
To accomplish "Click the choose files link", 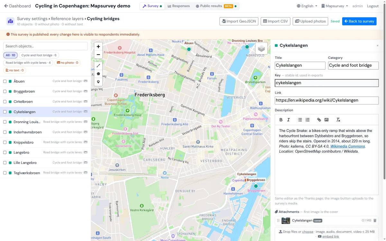I will 308,232.
